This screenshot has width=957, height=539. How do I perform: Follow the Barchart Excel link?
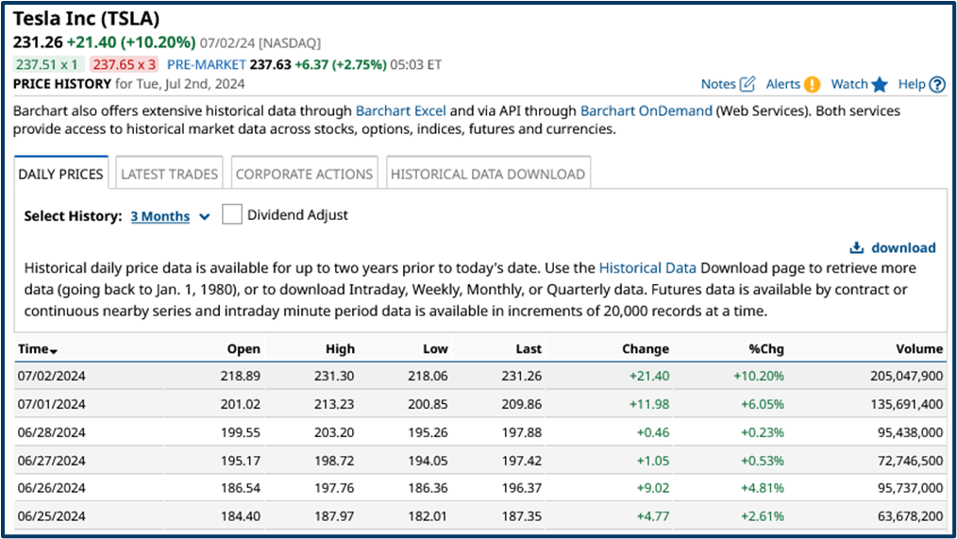click(400, 110)
